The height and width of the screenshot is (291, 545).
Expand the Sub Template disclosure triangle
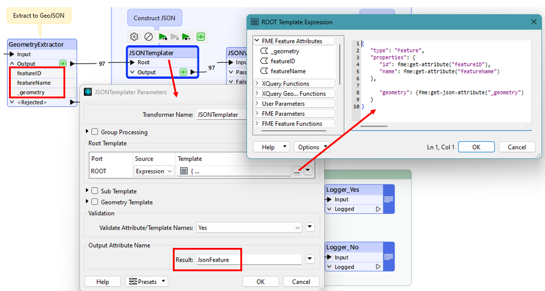pyautogui.click(x=87, y=191)
